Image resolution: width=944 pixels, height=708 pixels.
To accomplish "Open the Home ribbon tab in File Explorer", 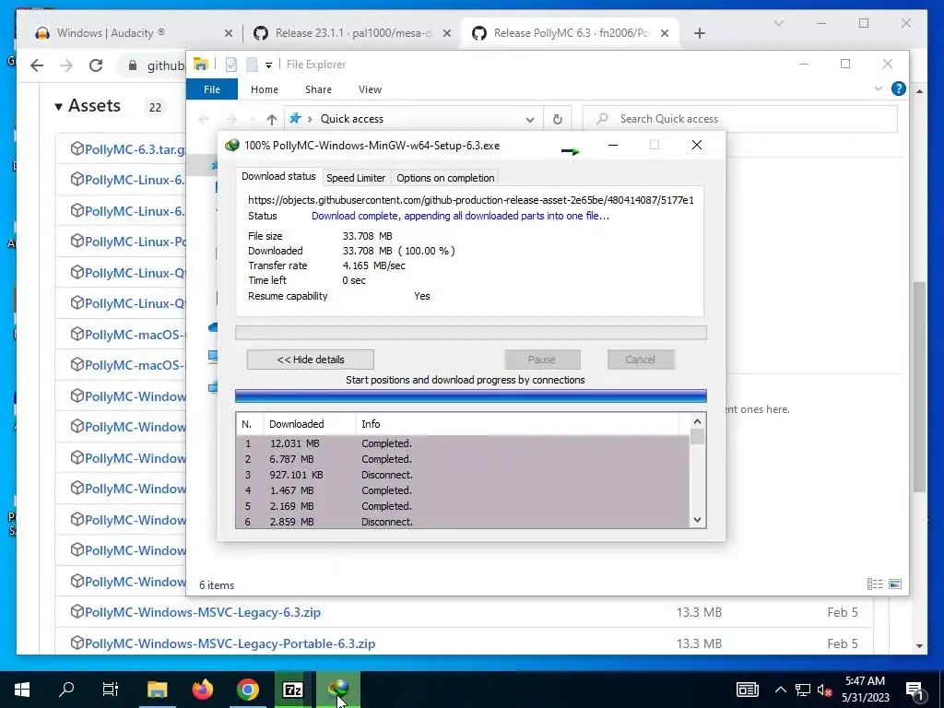I will tap(265, 89).
